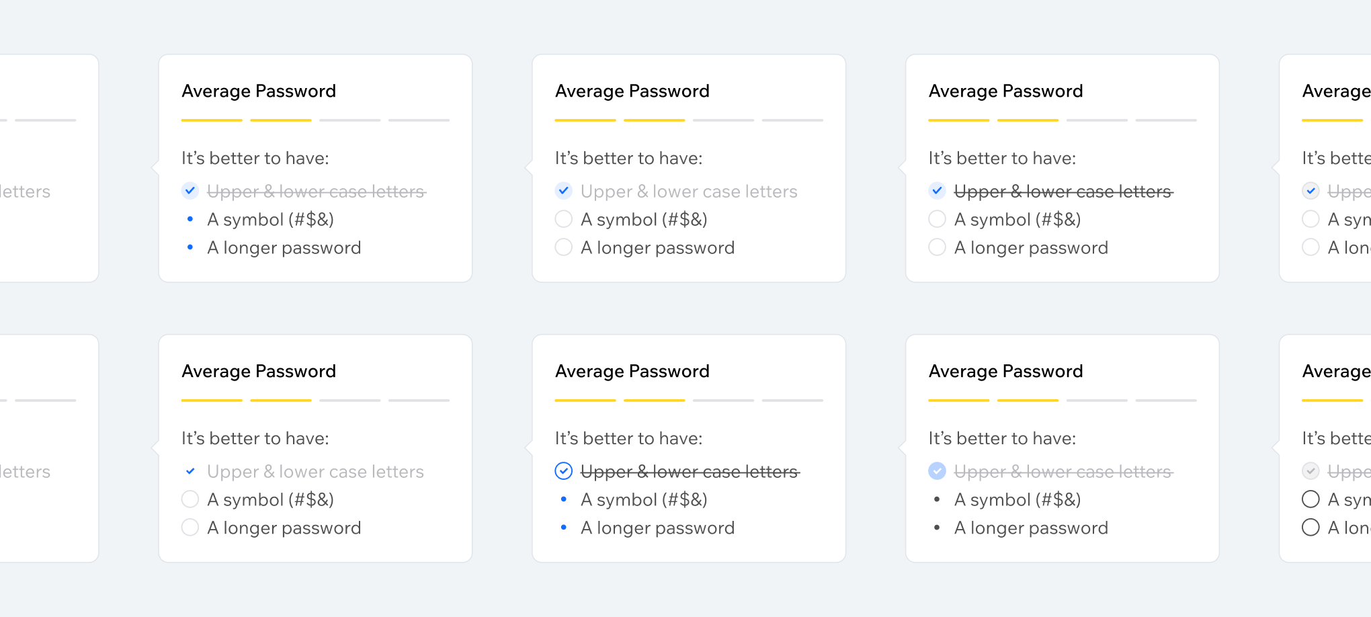Viewport: 1371px width, 617px height.
Task: Select the "A symbol (#$&)" radio circle, top-middle card
Action: (x=564, y=219)
